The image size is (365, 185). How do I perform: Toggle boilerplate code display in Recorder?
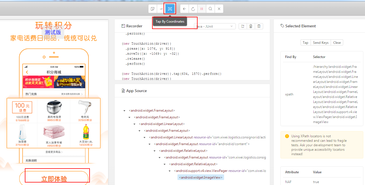(x=243, y=26)
